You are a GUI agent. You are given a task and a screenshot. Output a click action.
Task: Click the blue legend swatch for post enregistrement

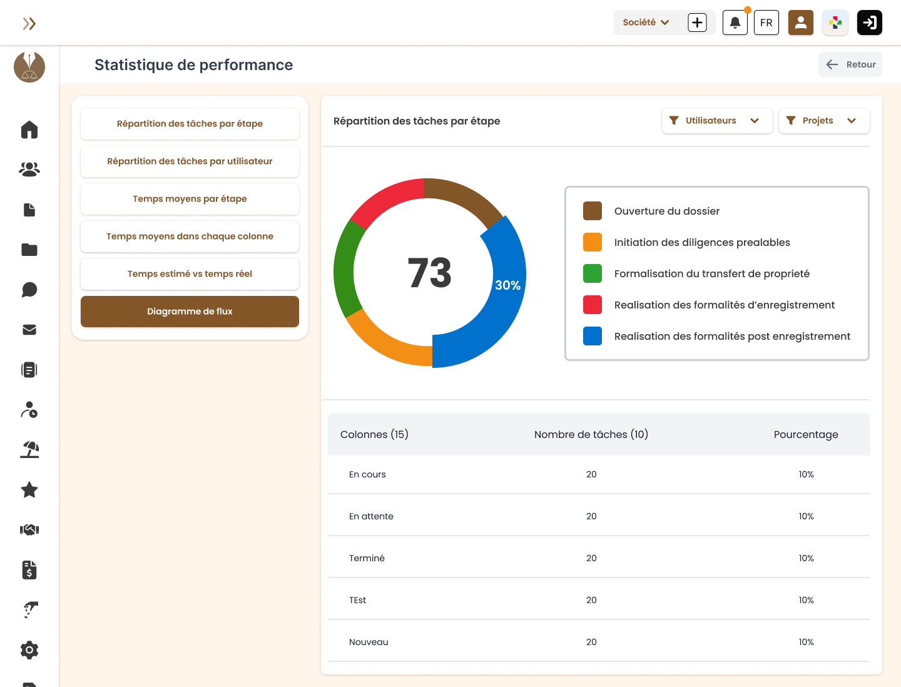[593, 336]
